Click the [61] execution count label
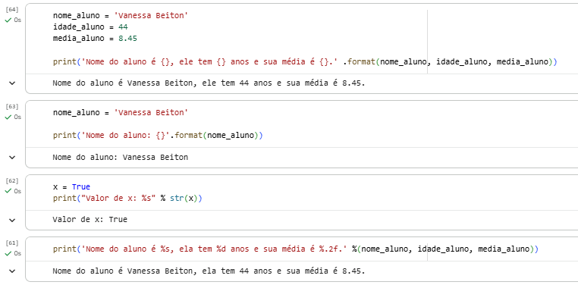The image size is (578, 285). coord(12,243)
